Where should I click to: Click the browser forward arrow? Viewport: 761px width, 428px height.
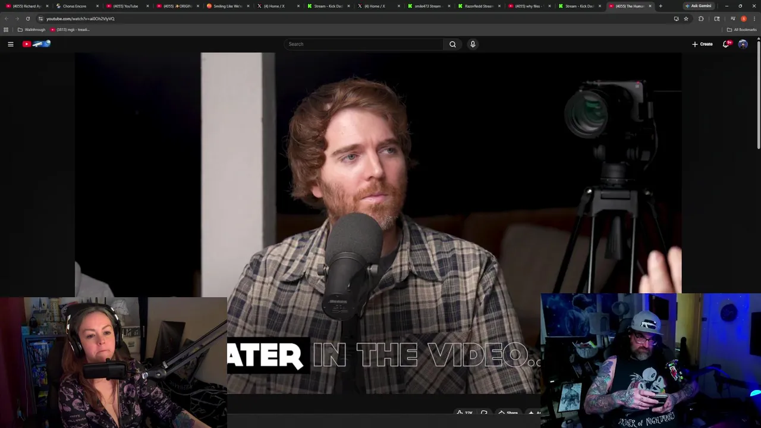coord(17,18)
